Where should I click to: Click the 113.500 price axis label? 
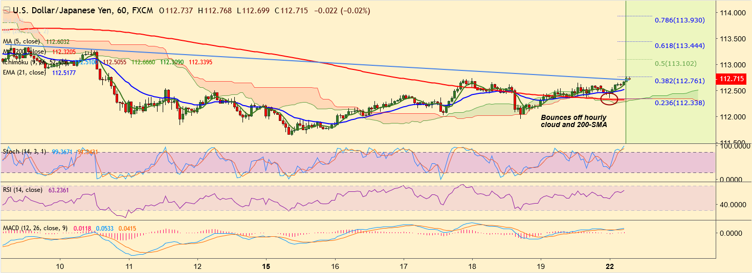pyautogui.click(x=734, y=39)
